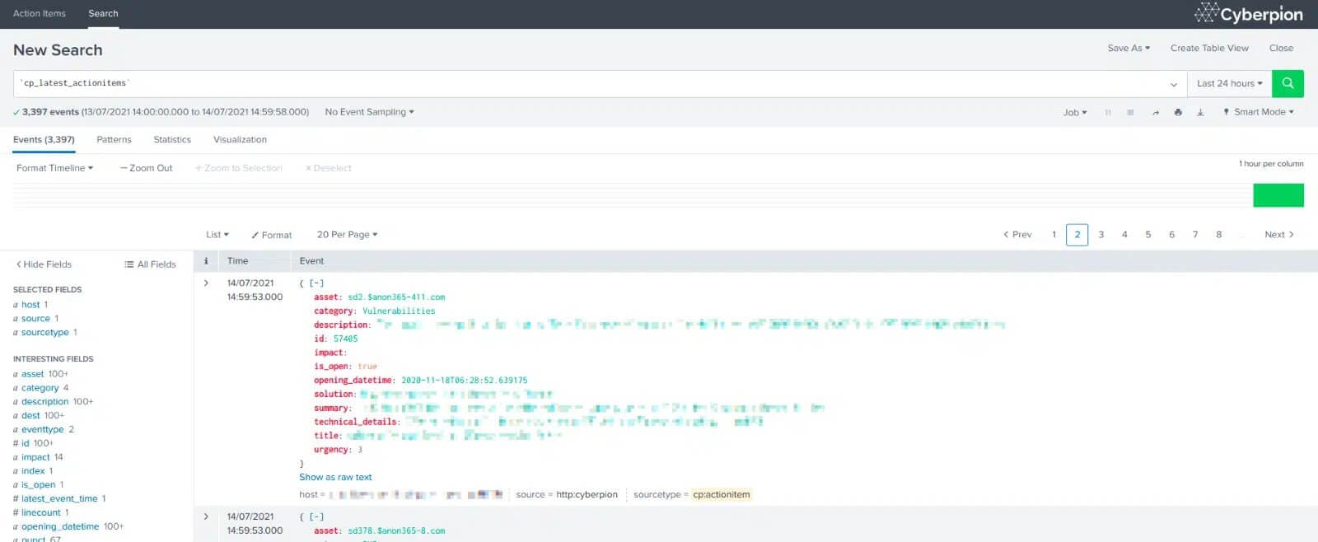Image resolution: width=1318 pixels, height=542 pixels.
Task: Click Show as raw text link
Action: click(x=335, y=478)
